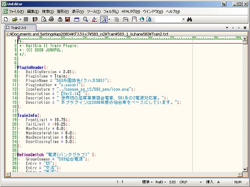Open the toolbar search field dropdown arrow
The width and height of the screenshot is (250, 187).
point(183,19)
